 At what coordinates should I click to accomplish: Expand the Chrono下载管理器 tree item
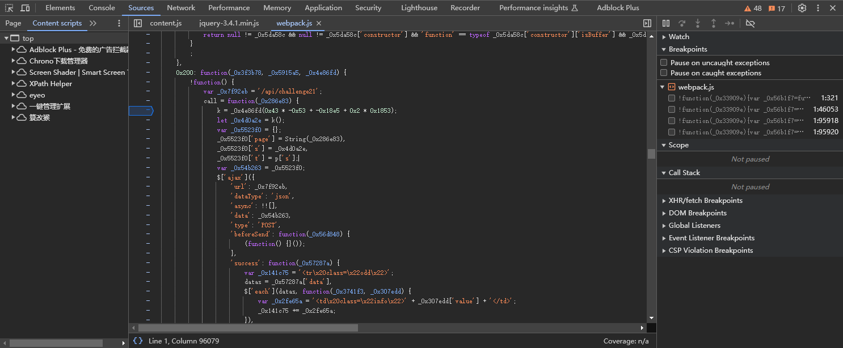pos(13,61)
